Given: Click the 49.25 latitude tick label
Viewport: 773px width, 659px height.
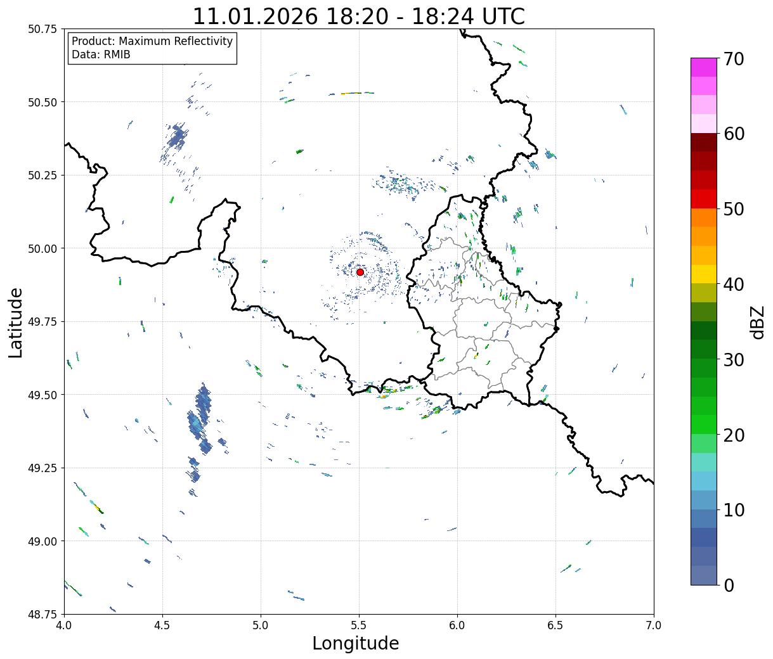Looking at the screenshot, I should click(42, 468).
